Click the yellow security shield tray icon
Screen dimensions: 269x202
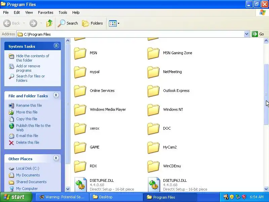coord(232,197)
